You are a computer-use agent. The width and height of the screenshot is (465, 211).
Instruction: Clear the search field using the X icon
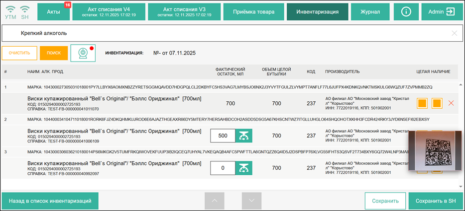pyautogui.click(x=454, y=33)
